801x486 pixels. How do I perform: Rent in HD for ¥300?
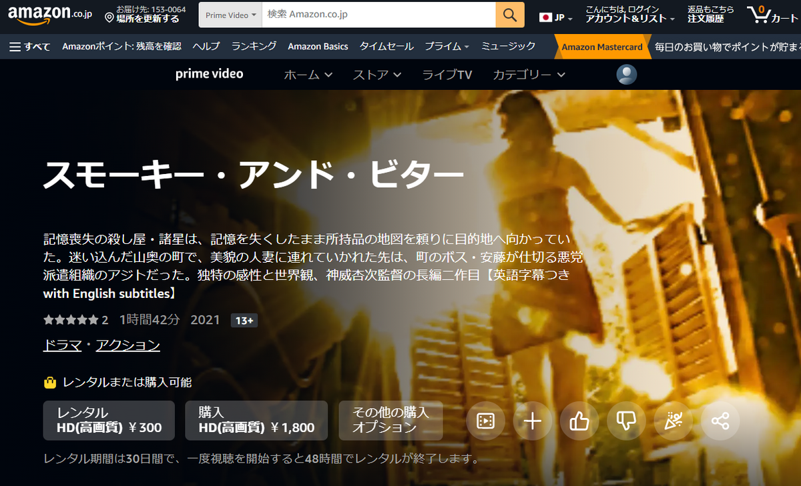[109, 421]
